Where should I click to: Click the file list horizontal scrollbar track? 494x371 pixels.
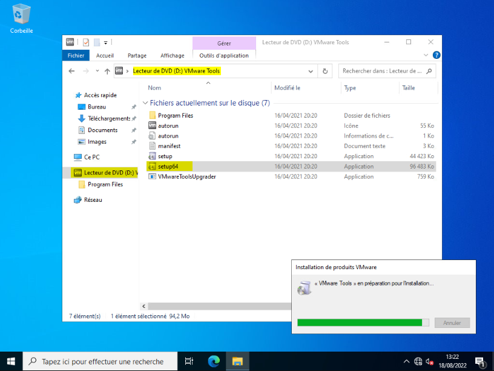point(219,306)
